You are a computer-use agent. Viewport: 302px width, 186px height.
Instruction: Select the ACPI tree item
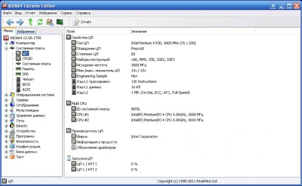tap(26, 90)
